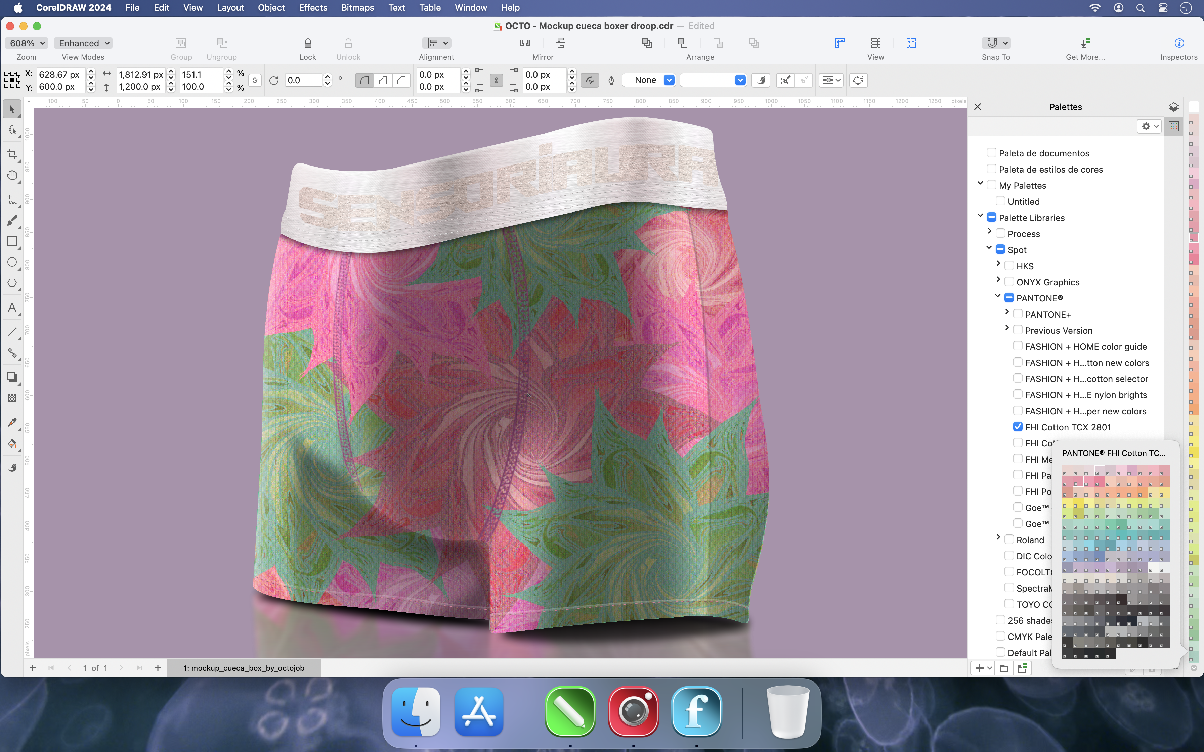Check the Untitled palette checkbox
The image size is (1204, 752).
1000,201
